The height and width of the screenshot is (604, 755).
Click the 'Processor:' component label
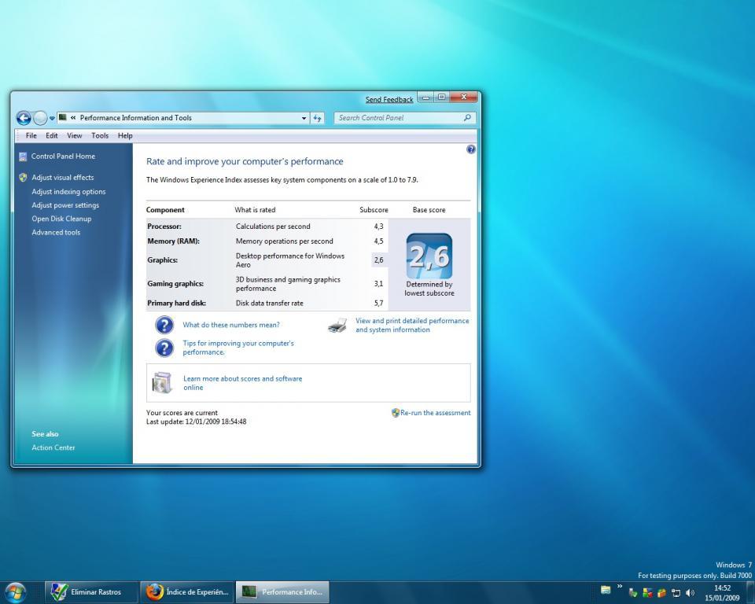164,226
